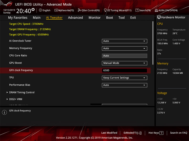Click Hot Keys label
This screenshot has height=141, width=189.
pyautogui.click(x=154, y=133)
